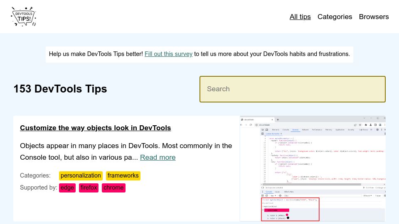Filter by the chrome browser tag

[113, 187]
